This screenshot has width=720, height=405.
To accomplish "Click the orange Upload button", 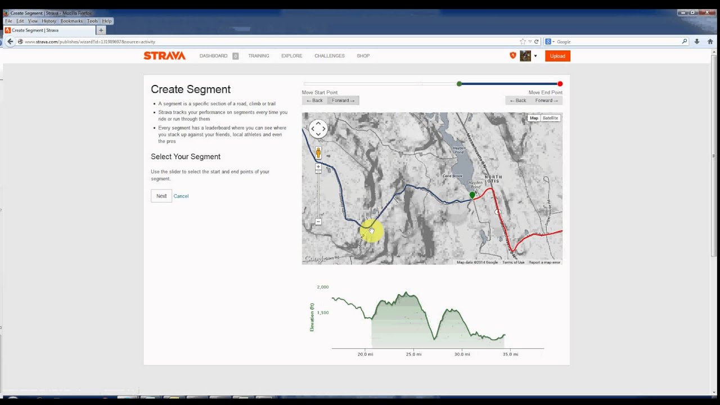I will click(557, 56).
